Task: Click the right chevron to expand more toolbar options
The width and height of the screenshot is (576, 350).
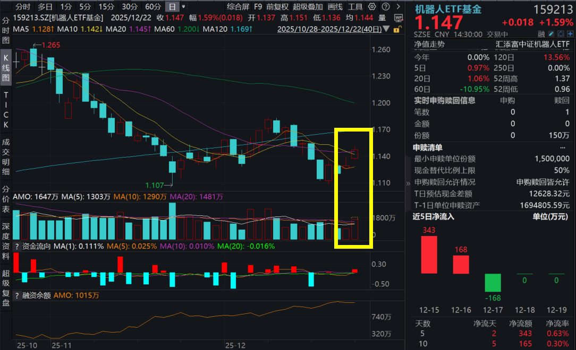Action: pos(399,7)
